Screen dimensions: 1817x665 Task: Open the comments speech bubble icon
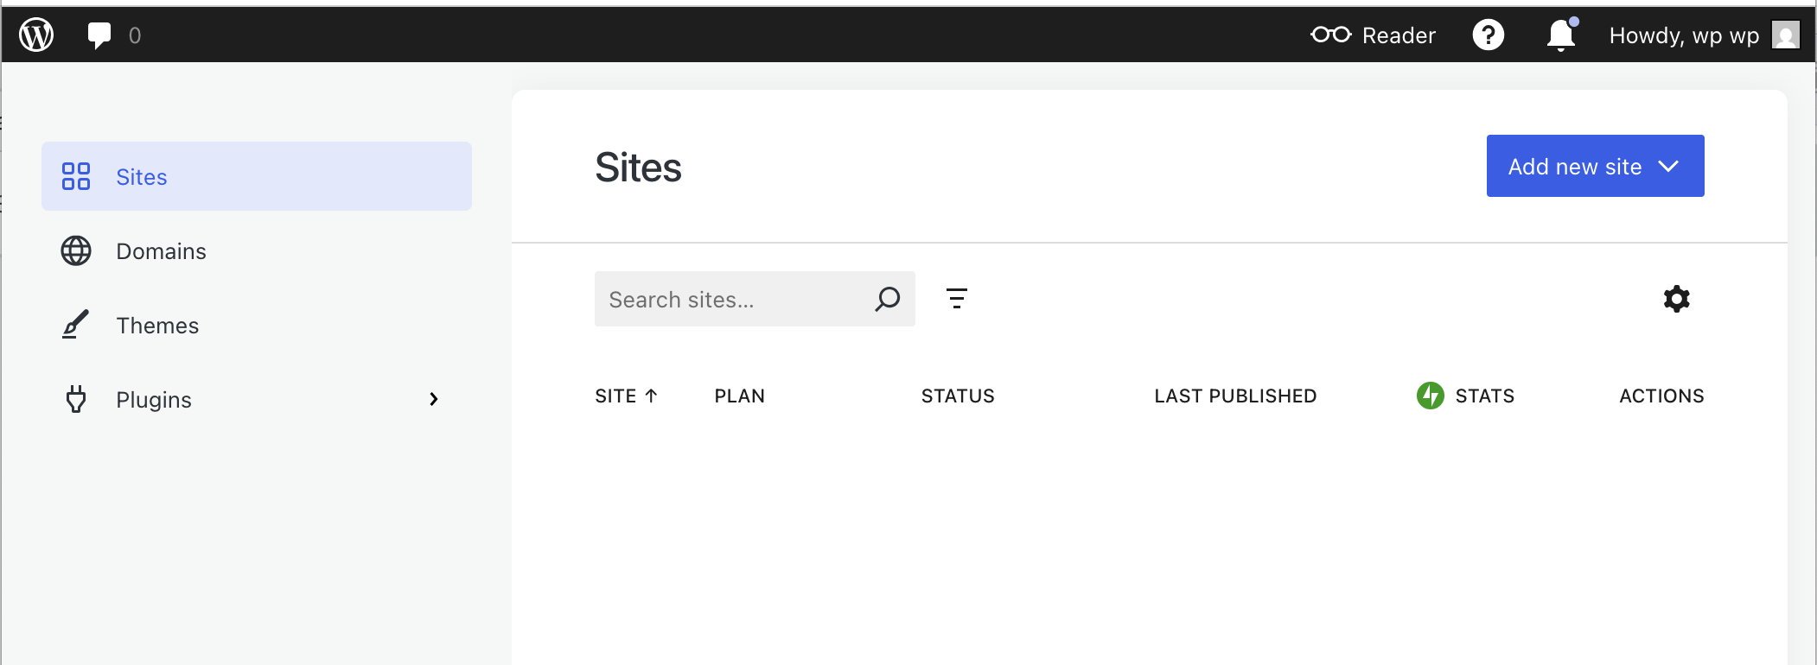pyautogui.click(x=99, y=35)
